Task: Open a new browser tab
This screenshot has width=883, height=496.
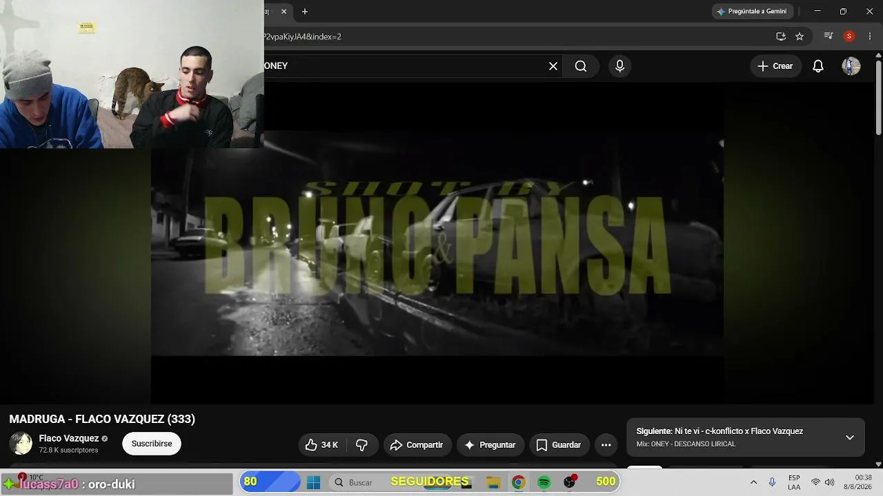Action: click(x=305, y=12)
